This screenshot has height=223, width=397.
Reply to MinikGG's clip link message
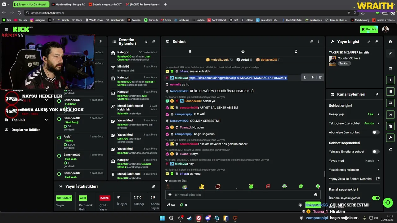(x=305, y=77)
